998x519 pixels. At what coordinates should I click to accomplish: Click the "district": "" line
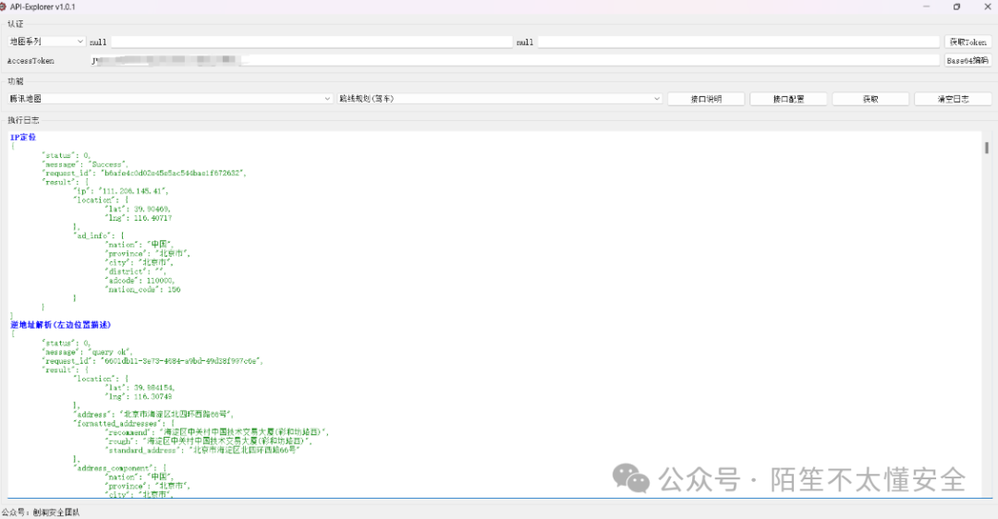(136, 272)
